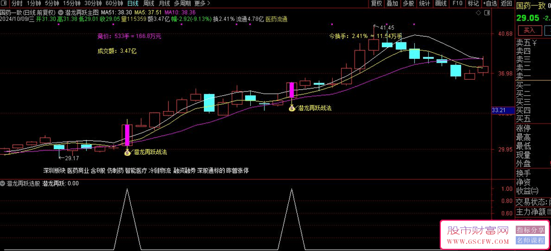Click the 冷链物流 concept tag
Image resolution: width=551 pixels, height=251 pixels.
160,171
